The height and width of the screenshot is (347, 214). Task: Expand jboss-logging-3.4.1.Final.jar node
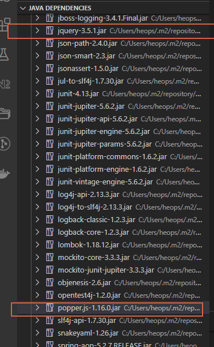[37, 18]
